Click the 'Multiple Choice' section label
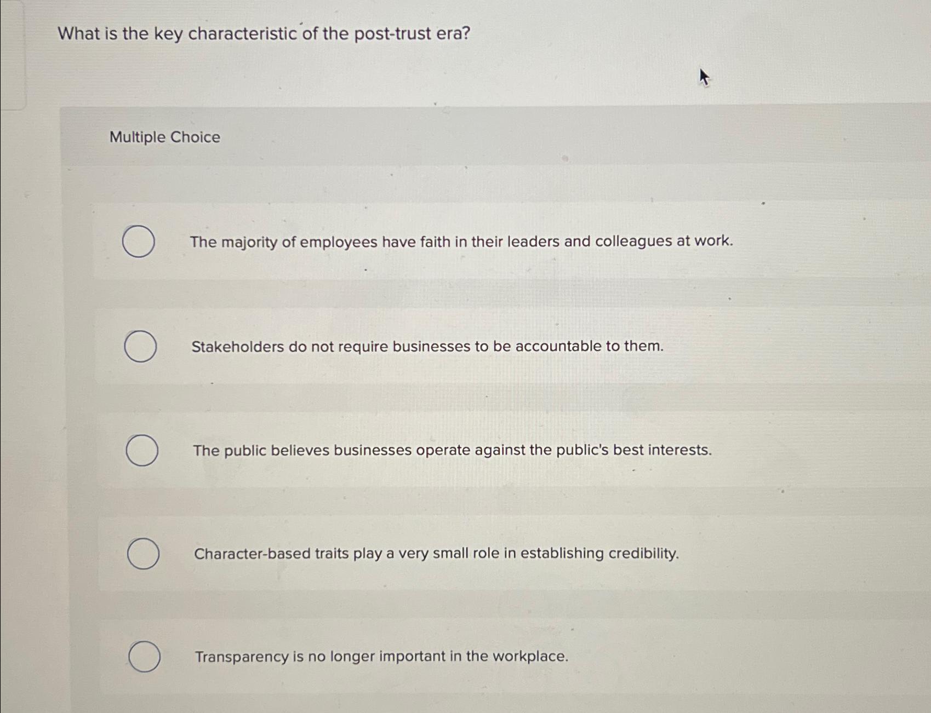The height and width of the screenshot is (713, 931). (x=164, y=137)
